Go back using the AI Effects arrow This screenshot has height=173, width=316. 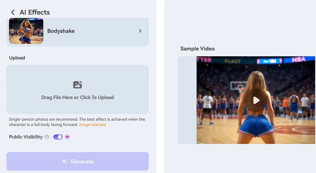(x=13, y=12)
